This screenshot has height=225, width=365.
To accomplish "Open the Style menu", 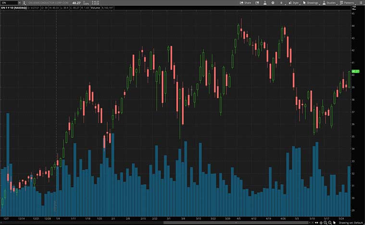I will click(x=294, y=2).
